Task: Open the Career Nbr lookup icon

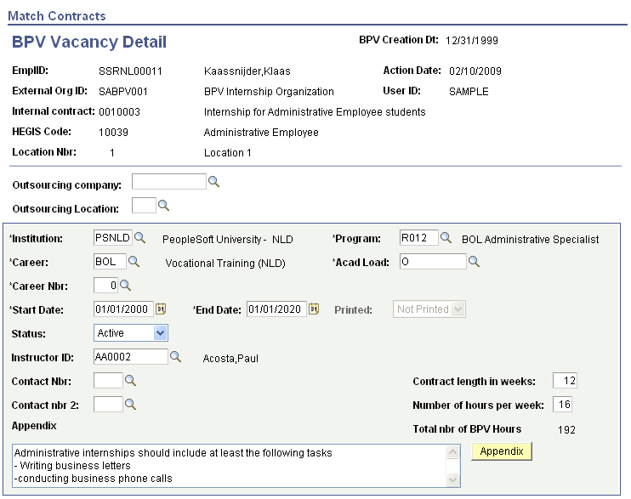Action: click(x=126, y=286)
